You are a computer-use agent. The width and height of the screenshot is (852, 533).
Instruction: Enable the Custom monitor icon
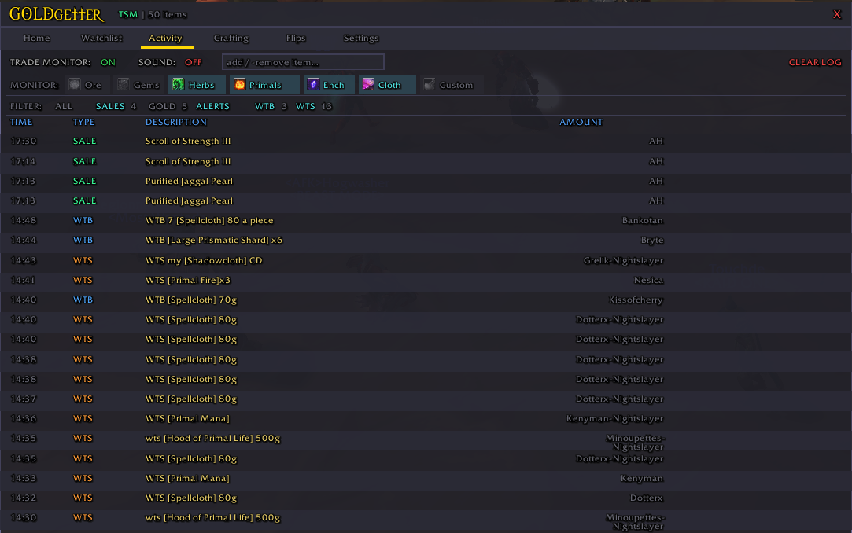(x=429, y=85)
